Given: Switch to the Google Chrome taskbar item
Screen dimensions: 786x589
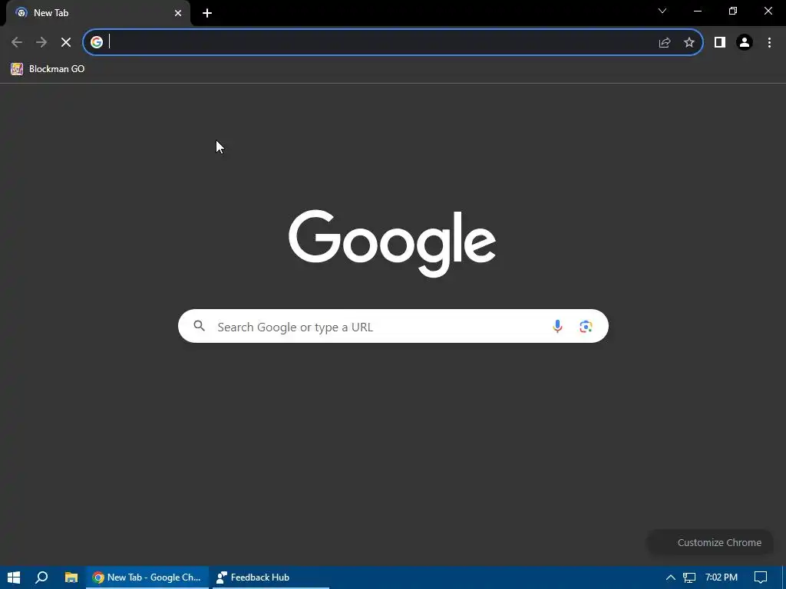Looking at the screenshot, I should point(147,577).
